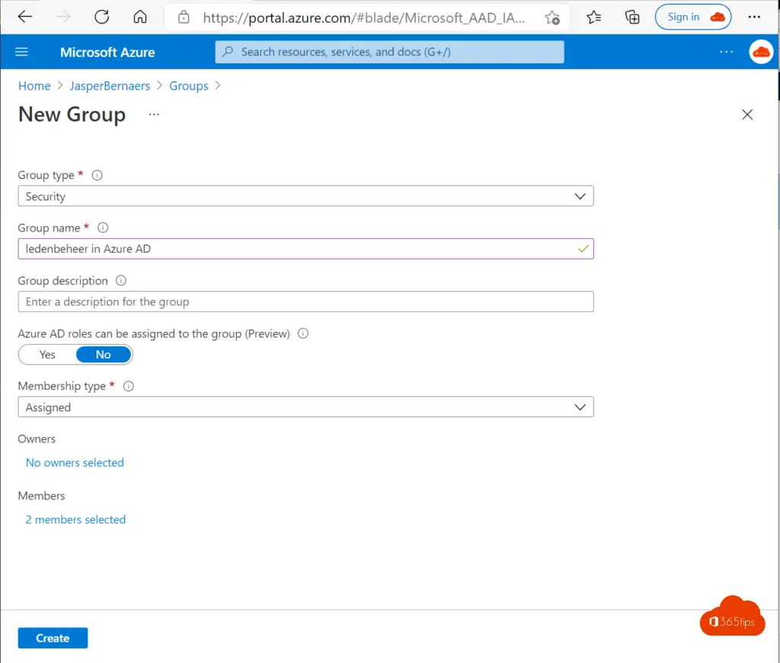The image size is (780, 663).
Task: Add this page to favorites star icon
Action: point(552,18)
